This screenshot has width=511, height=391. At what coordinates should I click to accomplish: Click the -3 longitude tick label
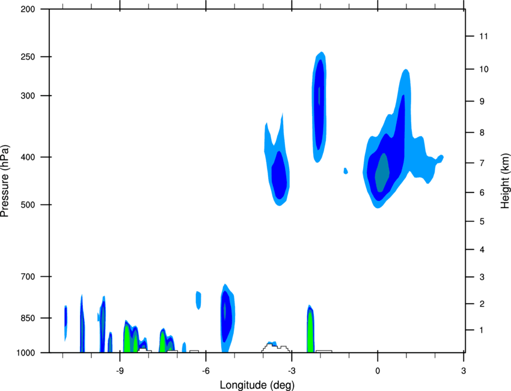[x=292, y=371]
